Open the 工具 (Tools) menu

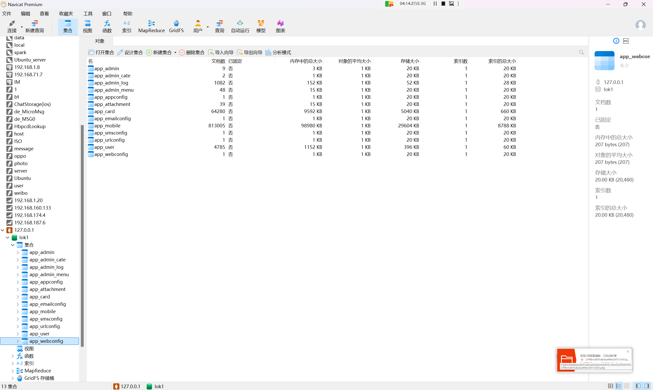coord(88,14)
